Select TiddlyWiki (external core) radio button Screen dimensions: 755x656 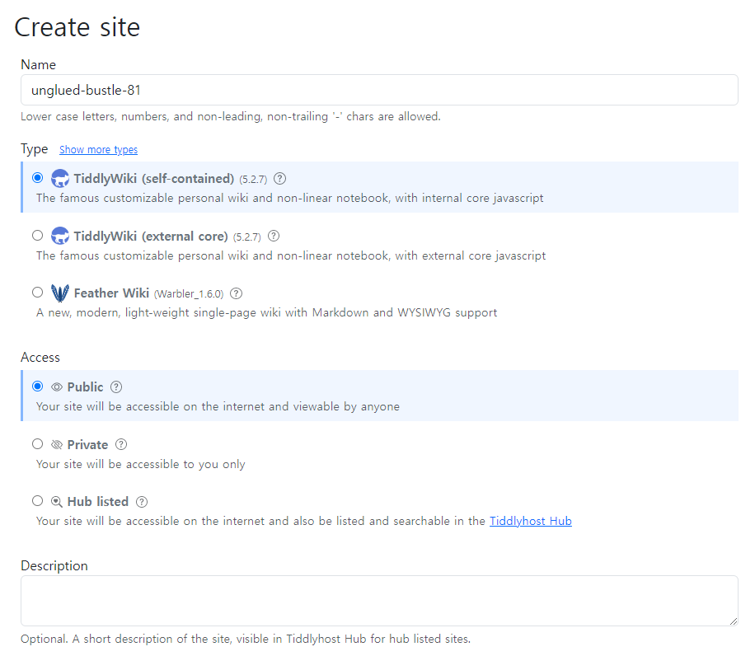coord(38,236)
